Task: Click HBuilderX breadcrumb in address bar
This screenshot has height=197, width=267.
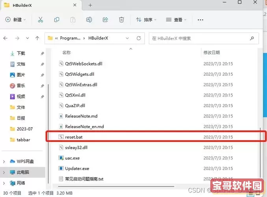Action: pos(98,38)
